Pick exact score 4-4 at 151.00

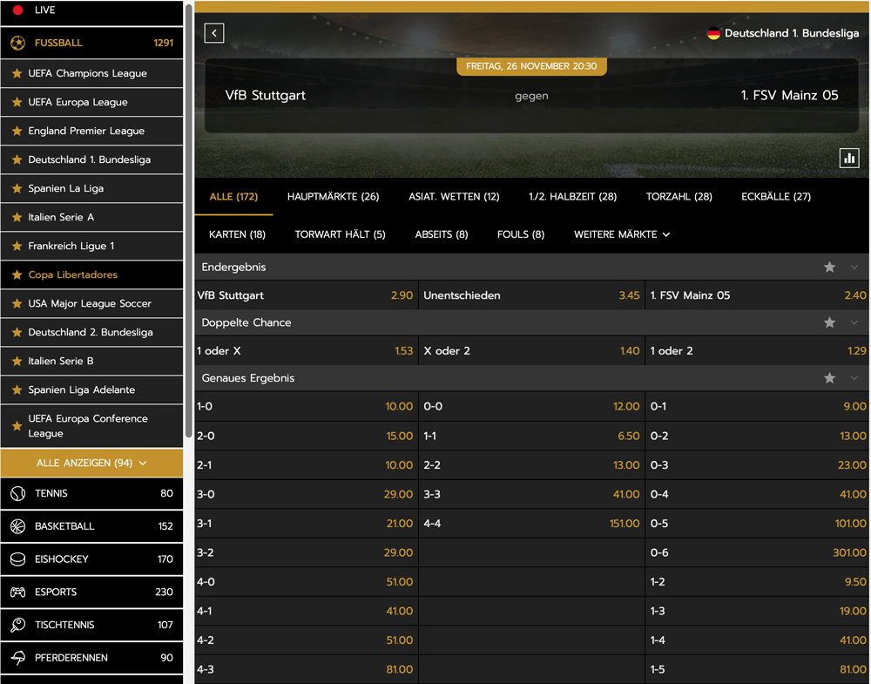point(531,524)
